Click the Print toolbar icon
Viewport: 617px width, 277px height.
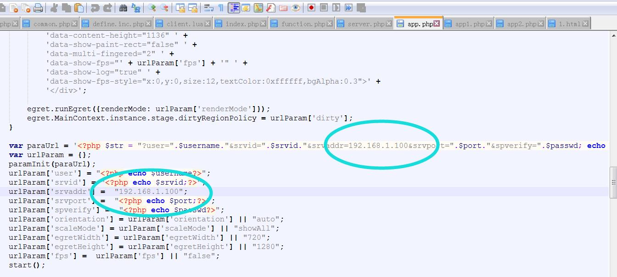(x=38, y=8)
